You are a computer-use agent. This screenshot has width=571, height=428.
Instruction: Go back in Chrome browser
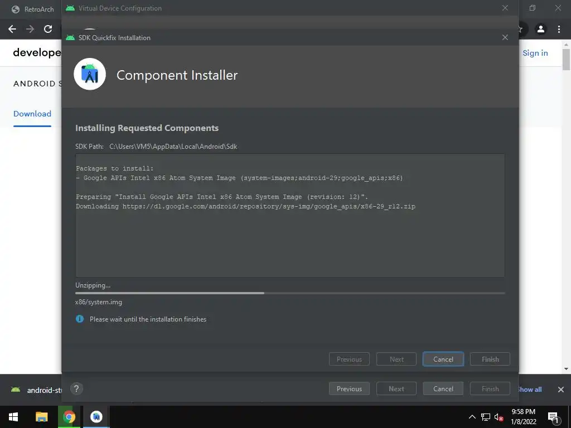click(x=12, y=29)
